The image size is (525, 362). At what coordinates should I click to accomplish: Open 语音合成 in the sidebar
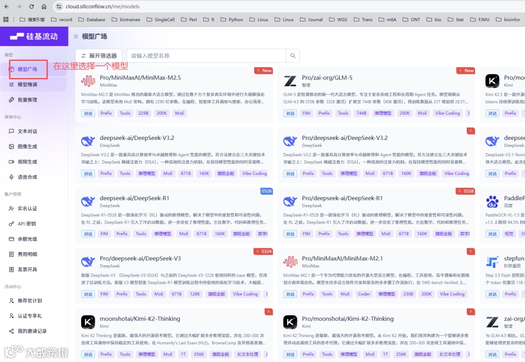tap(34, 177)
